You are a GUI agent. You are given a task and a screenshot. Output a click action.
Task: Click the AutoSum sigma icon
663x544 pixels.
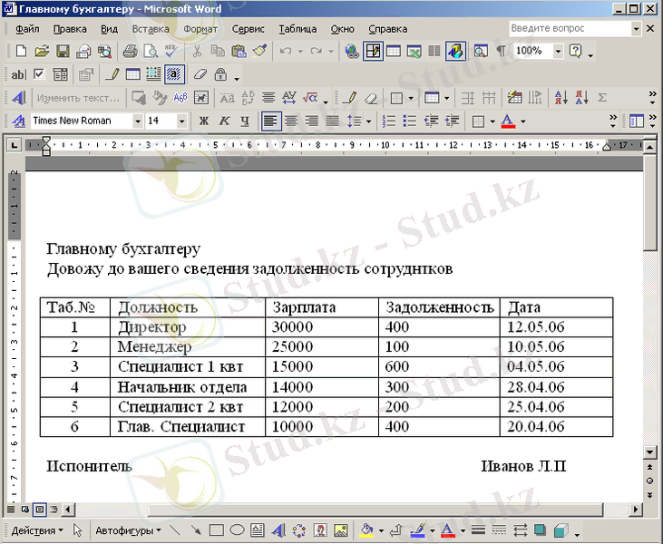point(602,98)
